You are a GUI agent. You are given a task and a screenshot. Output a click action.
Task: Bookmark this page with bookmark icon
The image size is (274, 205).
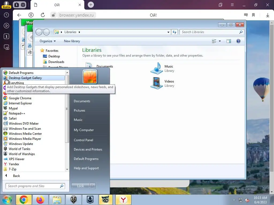(x=253, y=15)
